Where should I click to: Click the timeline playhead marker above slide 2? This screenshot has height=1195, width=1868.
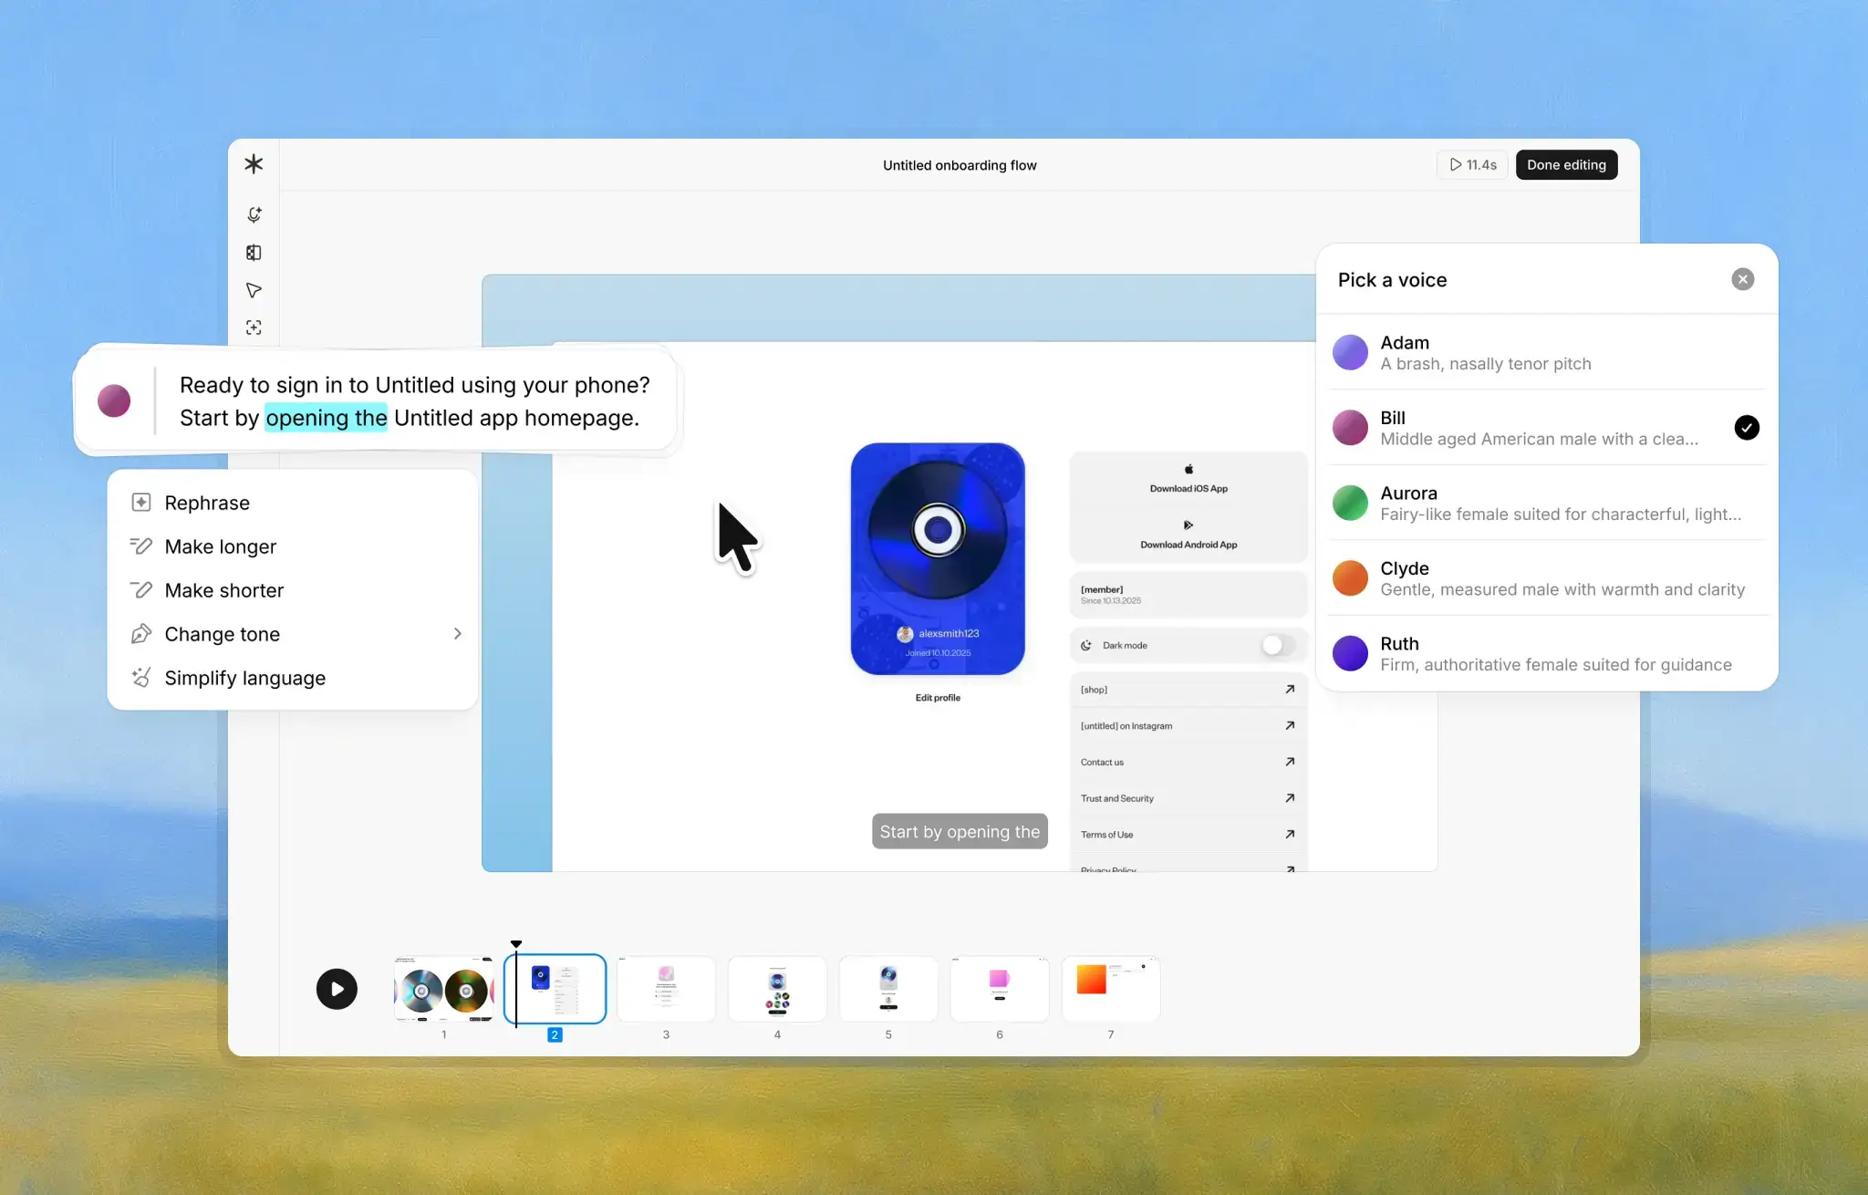coord(516,943)
